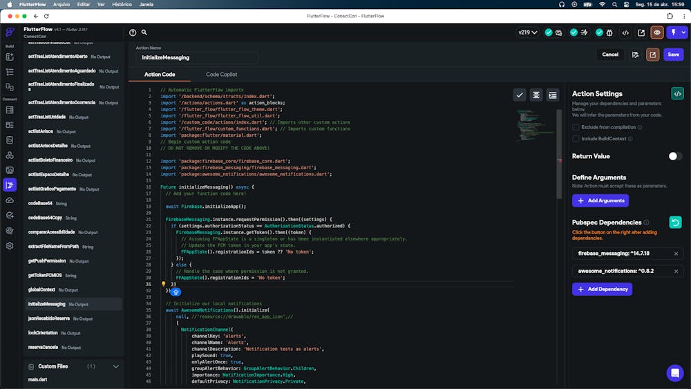Click the Save button

pos(673,55)
